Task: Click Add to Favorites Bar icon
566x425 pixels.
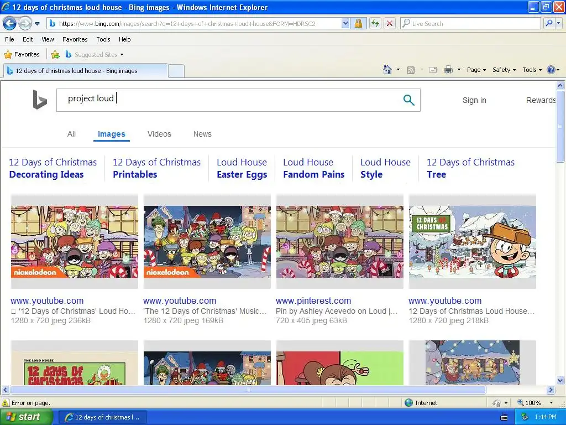Action: click(x=55, y=55)
